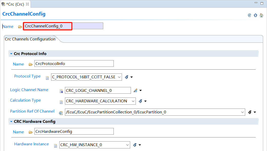Click folder icon next to CrcProtocolInfo
Screen dimensions: 267x151
[31, 64]
